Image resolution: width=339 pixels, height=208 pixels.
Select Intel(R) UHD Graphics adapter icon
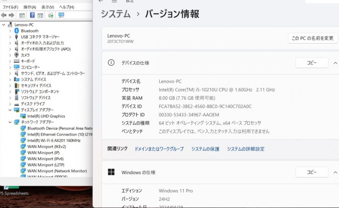(x=23, y=116)
